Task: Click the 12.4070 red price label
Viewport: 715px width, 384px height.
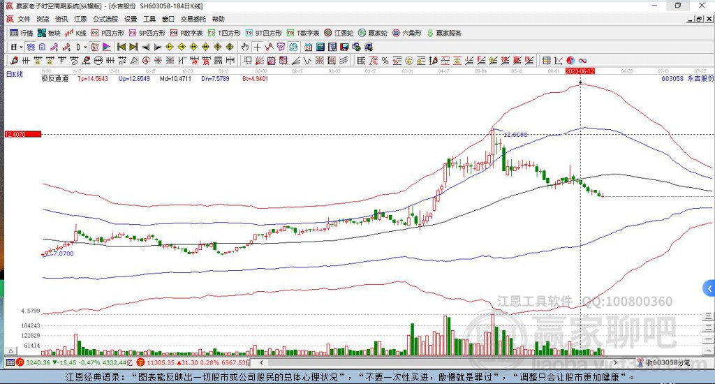Action: pos(23,134)
